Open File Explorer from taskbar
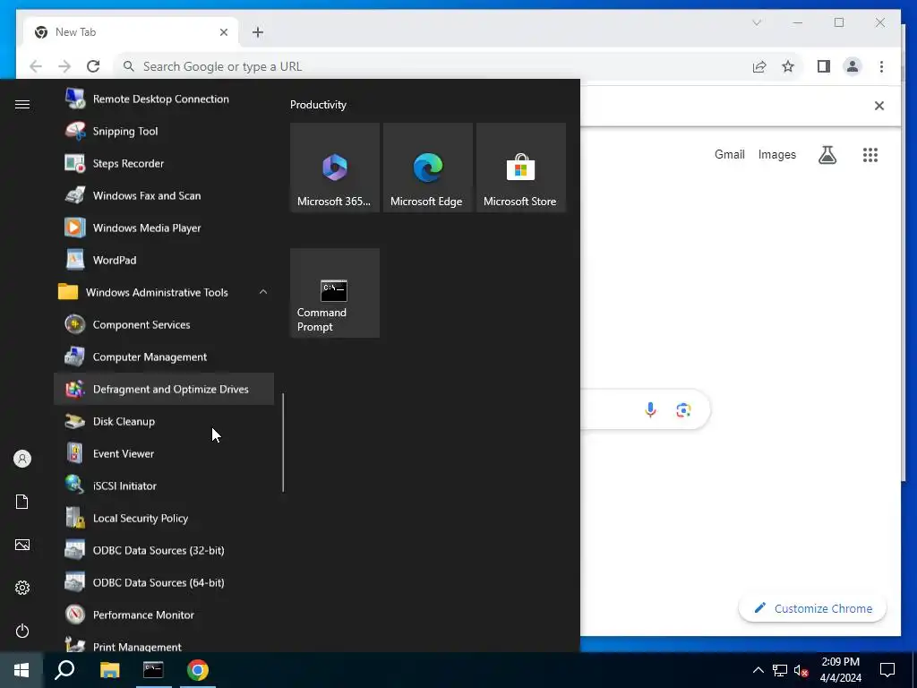 pyautogui.click(x=109, y=670)
